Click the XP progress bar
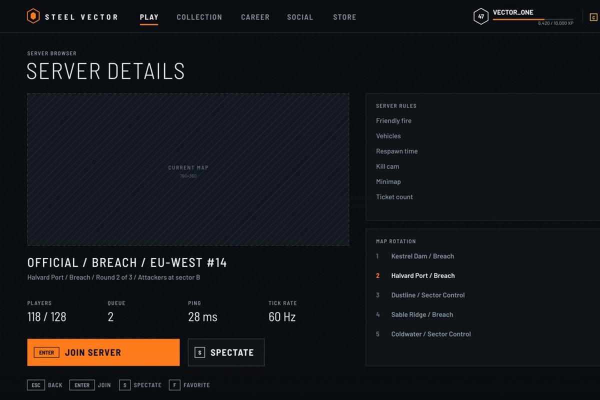This screenshot has width=600, height=400. point(533,19)
